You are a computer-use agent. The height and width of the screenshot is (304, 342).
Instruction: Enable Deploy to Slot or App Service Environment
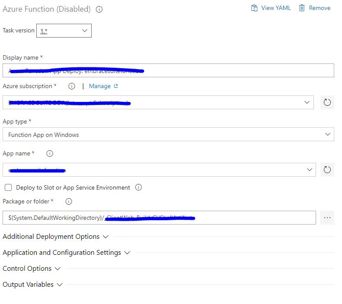8,188
